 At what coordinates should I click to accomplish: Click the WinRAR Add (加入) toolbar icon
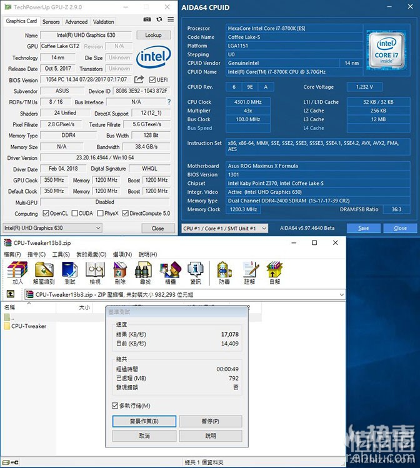17,273
